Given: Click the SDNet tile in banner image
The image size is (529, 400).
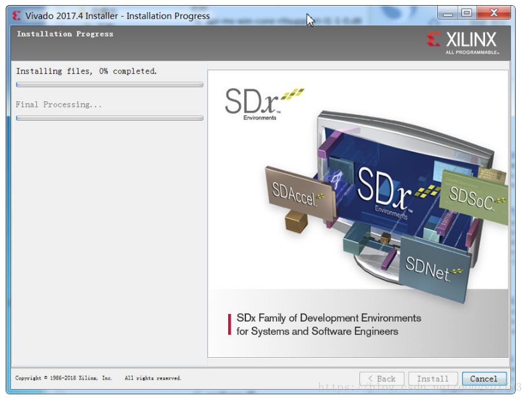Looking at the screenshot, I should pos(434,269).
